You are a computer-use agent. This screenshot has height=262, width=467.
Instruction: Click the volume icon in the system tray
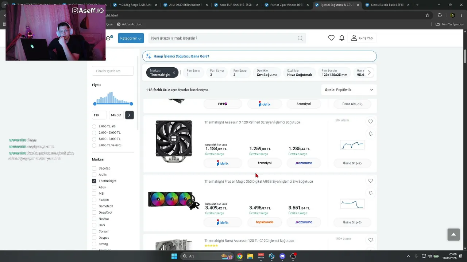coord(429,256)
